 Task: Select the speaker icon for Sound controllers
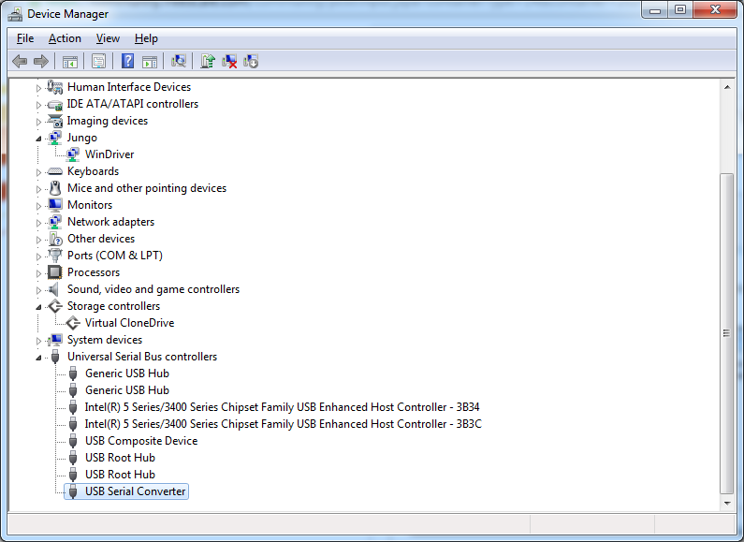[x=54, y=289]
